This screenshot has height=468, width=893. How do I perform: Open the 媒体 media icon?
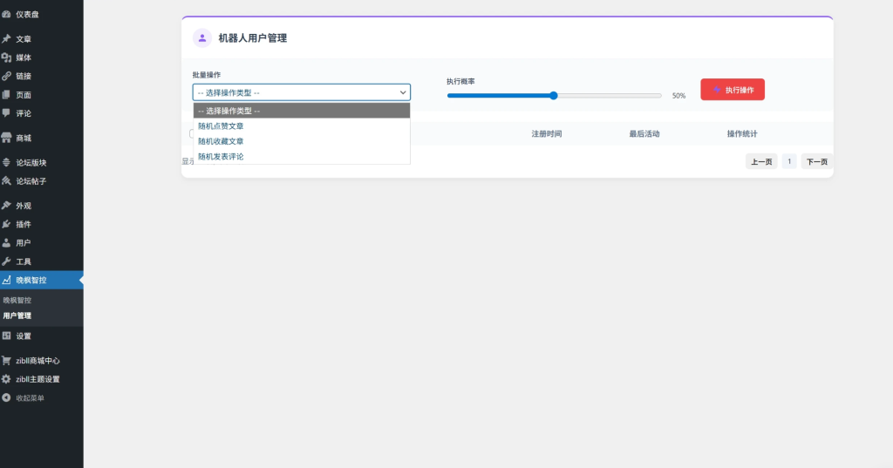[x=6, y=58]
